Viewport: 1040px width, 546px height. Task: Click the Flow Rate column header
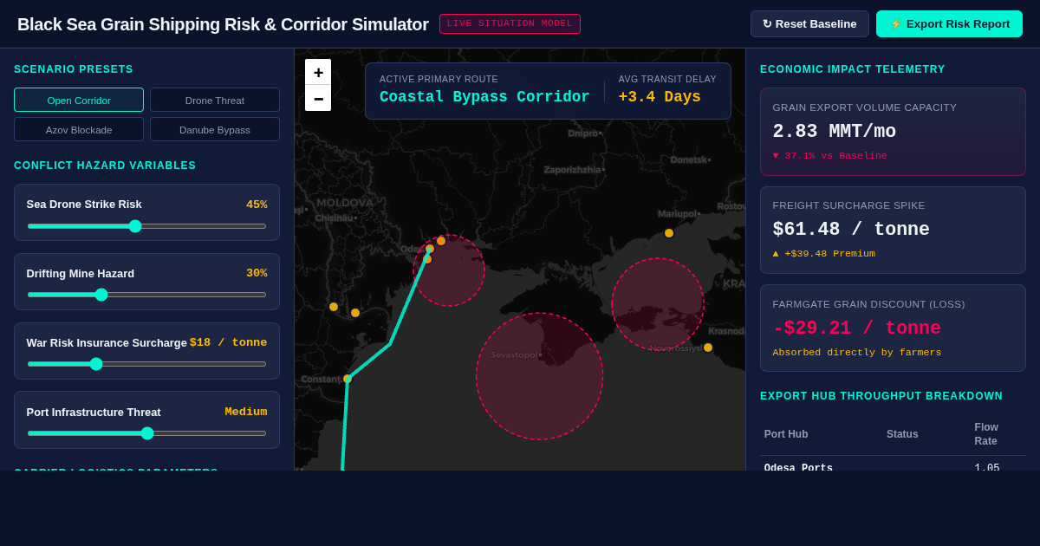986,434
